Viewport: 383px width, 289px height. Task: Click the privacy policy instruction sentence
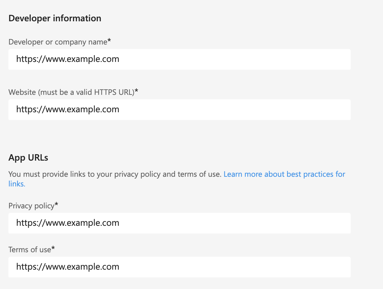pyautogui.click(x=115, y=174)
